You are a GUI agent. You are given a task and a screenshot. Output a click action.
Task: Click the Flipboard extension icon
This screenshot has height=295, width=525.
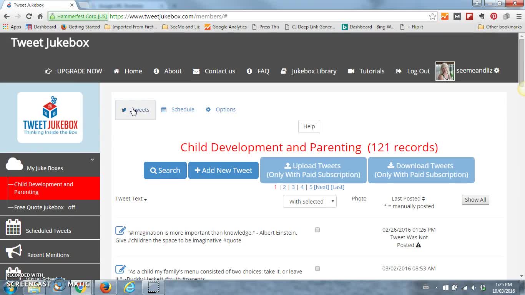tap(469, 16)
